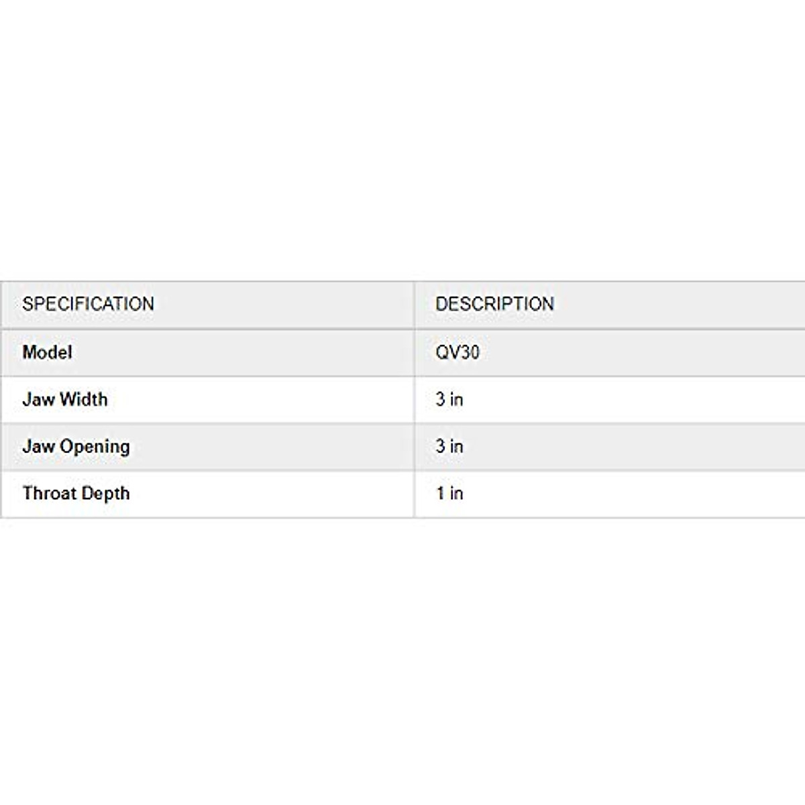Select the Model row label

(47, 352)
